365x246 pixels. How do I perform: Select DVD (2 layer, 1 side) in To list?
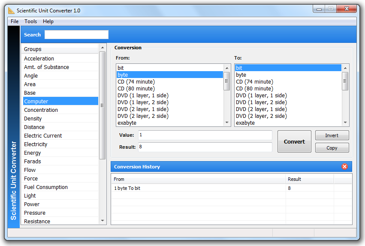click(x=288, y=109)
